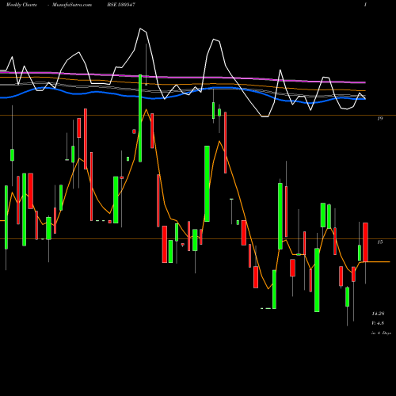Click the 'MunafaSutra.com' label
Image resolution: width=396 pixels, height=396 pixels.
[x=72, y=5]
